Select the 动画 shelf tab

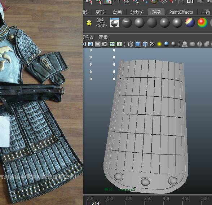point(118,12)
